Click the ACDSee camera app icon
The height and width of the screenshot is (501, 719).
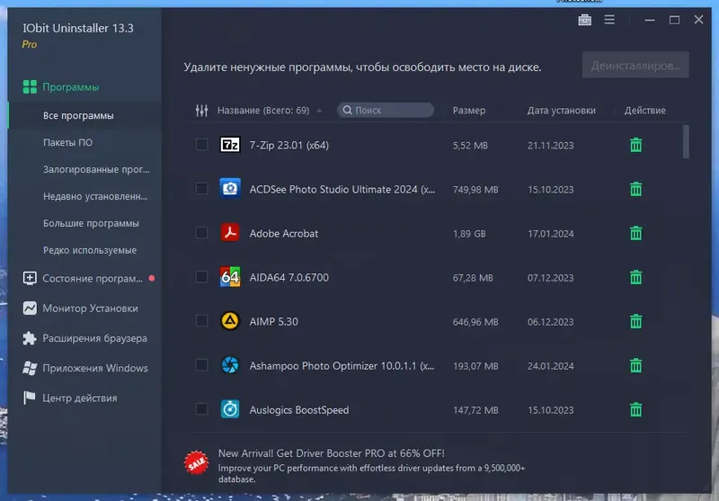(x=230, y=189)
